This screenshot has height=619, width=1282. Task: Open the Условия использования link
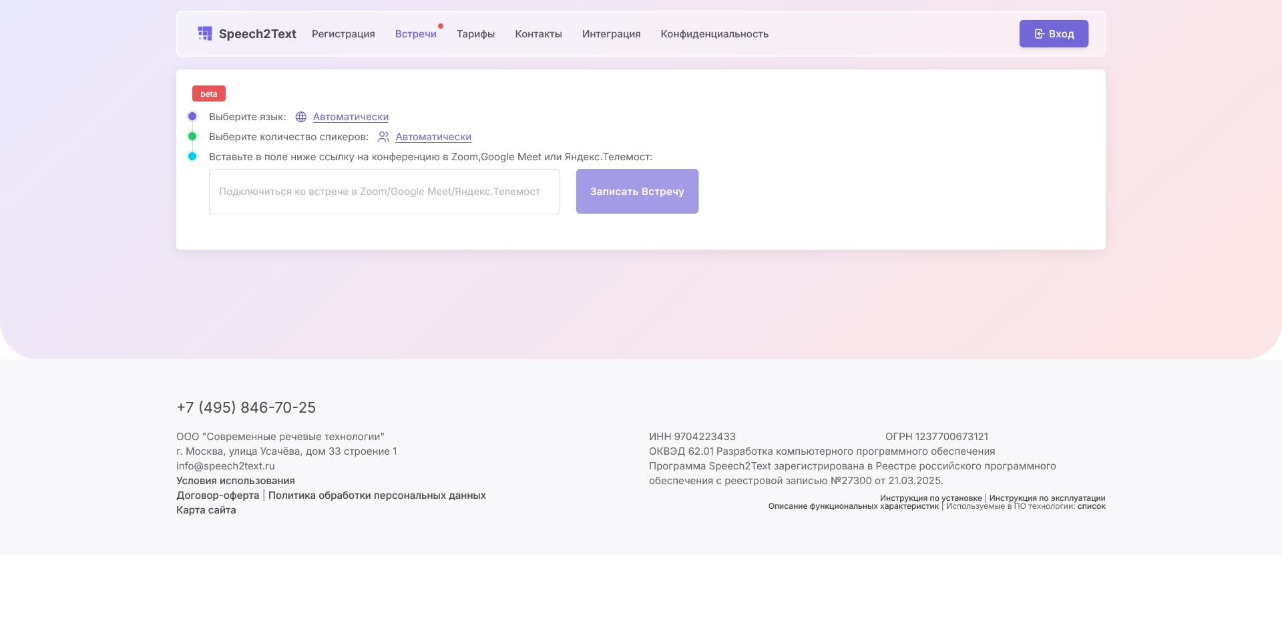[235, 481]
